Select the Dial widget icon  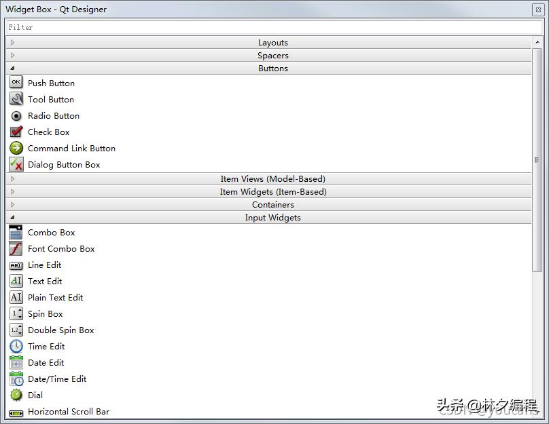tap(16, 395)
